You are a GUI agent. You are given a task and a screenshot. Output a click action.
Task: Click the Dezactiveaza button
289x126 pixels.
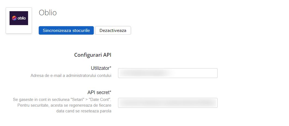[x=113, y=31]
